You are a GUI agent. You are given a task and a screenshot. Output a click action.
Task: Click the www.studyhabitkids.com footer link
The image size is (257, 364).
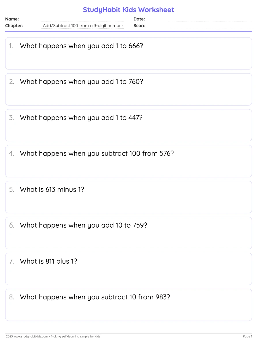[x=31, y=337]
